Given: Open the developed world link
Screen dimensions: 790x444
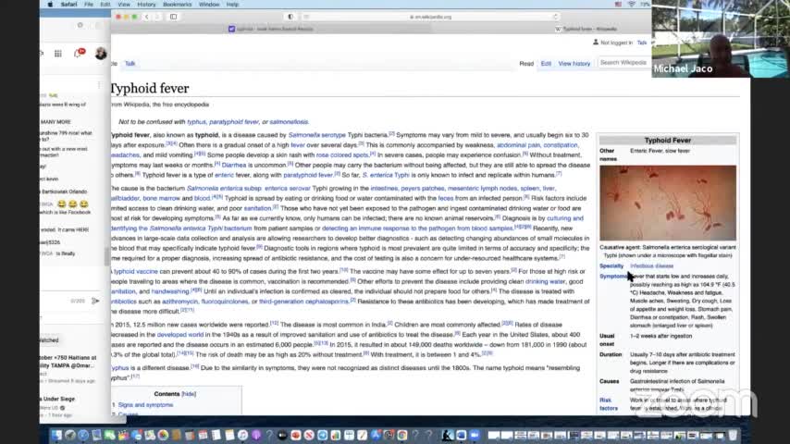Looking at the screenshot, I should pos(179,335).
